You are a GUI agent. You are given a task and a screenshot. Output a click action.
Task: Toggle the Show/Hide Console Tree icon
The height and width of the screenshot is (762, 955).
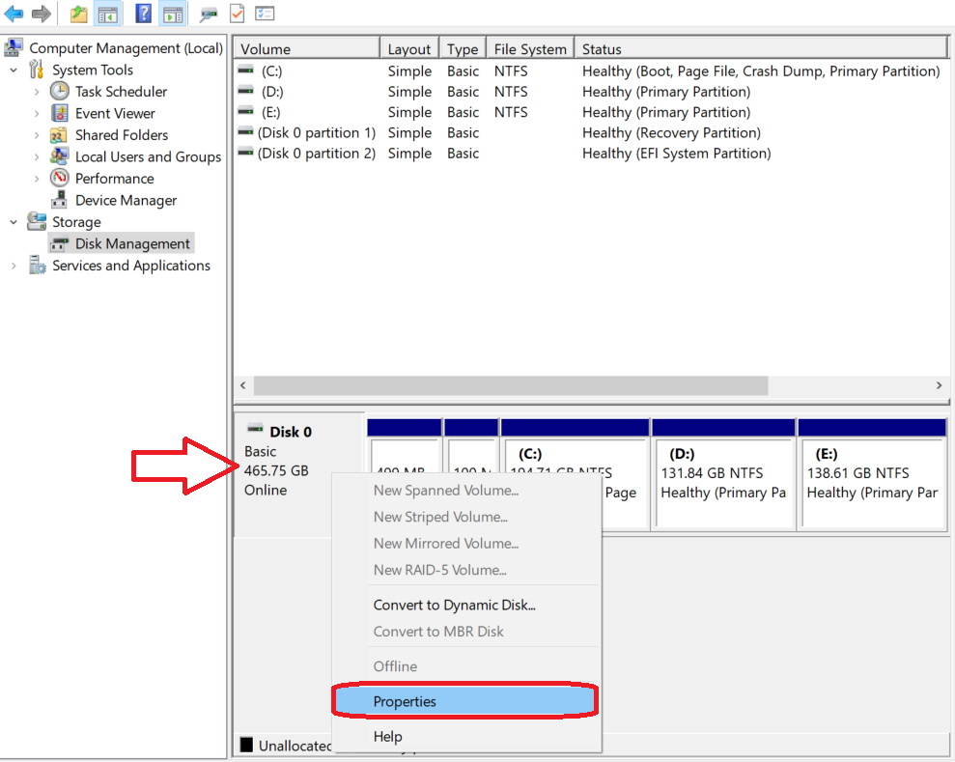(x=108, y=14)
